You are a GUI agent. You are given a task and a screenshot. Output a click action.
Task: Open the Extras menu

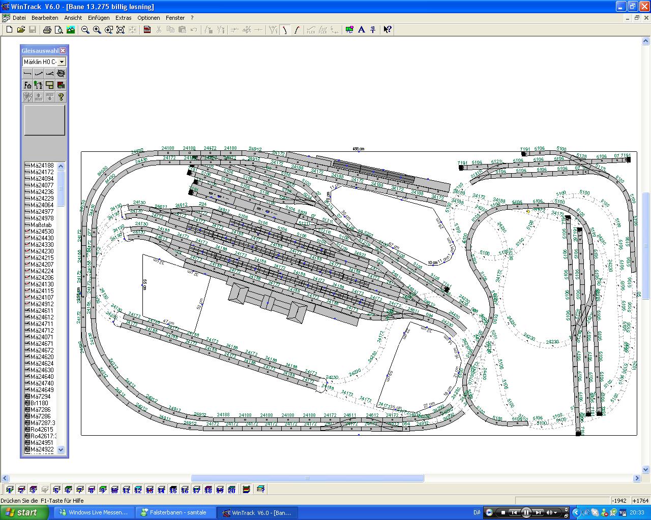[x=124, y=18]
